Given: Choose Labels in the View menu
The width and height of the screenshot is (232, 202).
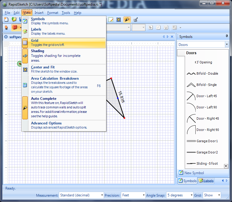Looking at the screenshot, I should pyautogui.click(x=64, y=31).
